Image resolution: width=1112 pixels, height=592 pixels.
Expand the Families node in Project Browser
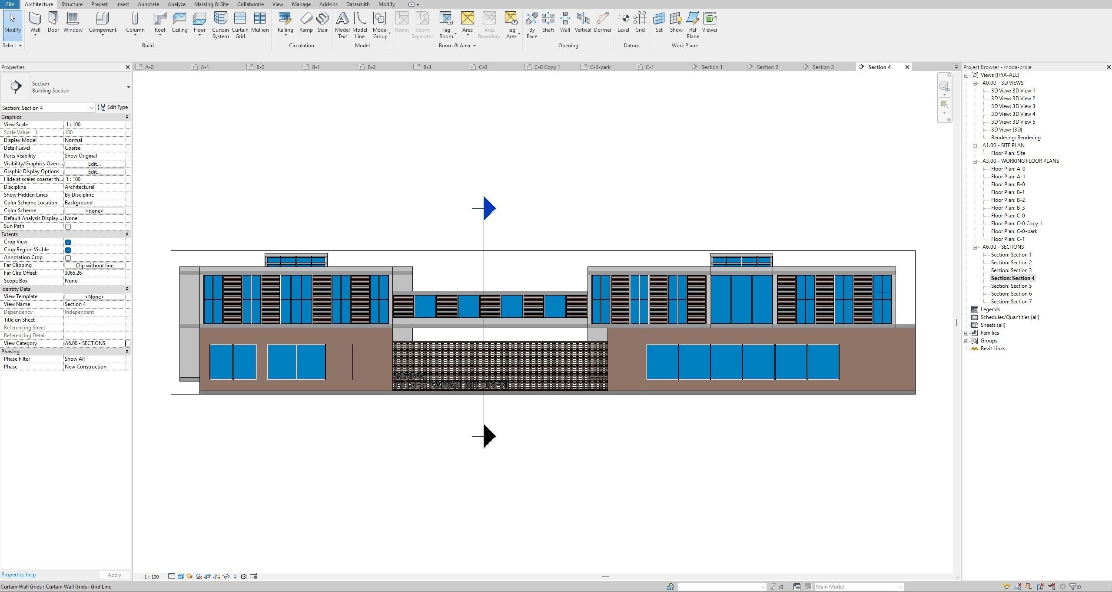pyautogui.click(x=966, y=333)
